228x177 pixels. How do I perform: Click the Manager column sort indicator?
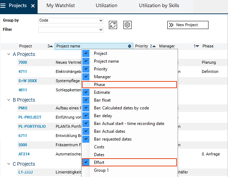(x=196, y=46)
